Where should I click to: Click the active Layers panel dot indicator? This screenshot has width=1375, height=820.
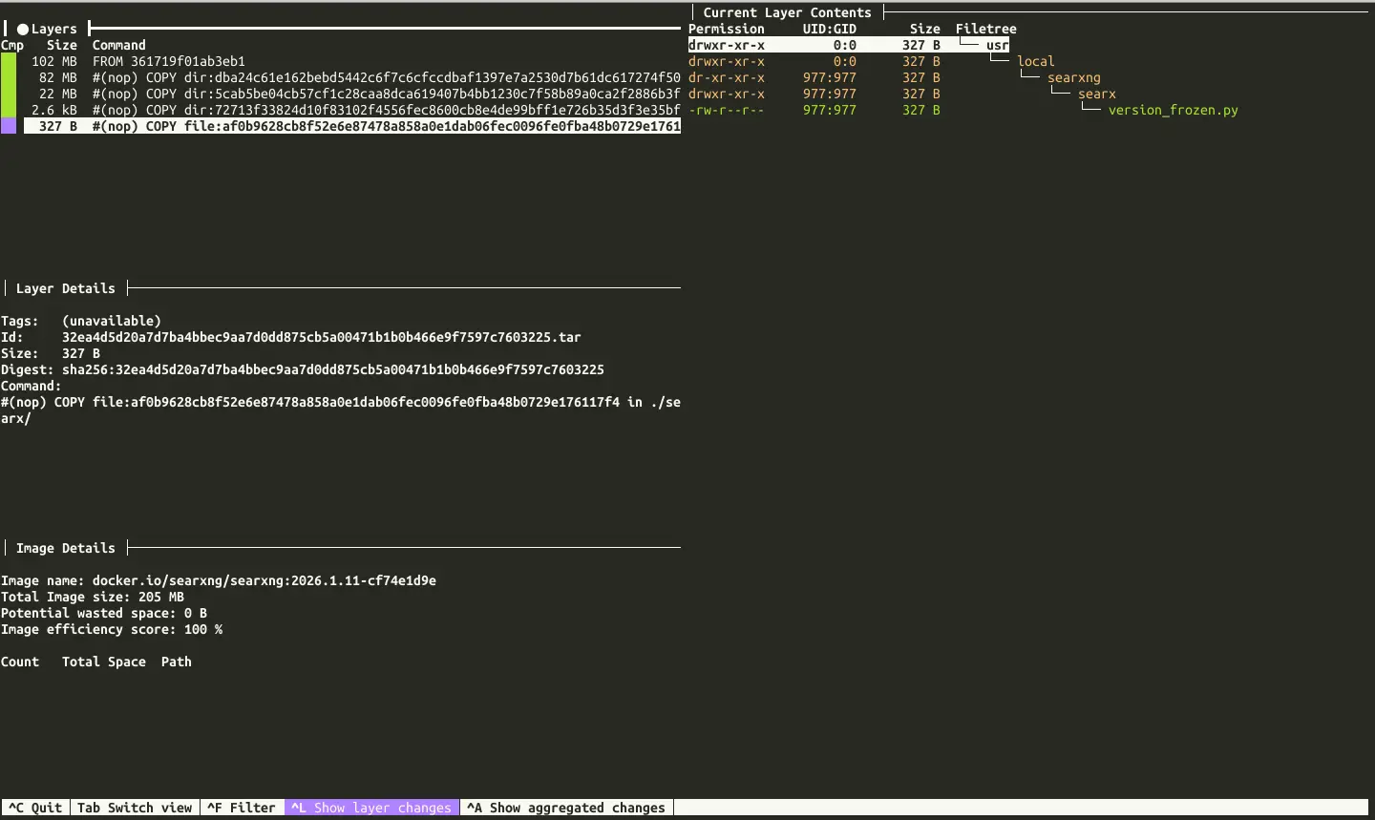23,29
